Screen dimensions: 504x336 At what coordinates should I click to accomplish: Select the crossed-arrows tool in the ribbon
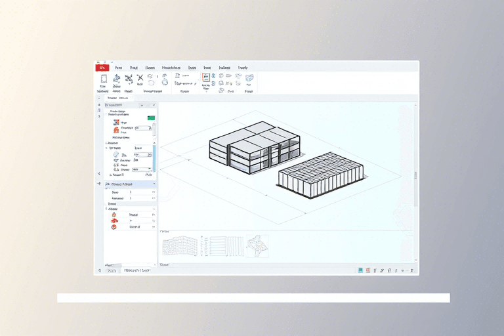pos(129,79)
